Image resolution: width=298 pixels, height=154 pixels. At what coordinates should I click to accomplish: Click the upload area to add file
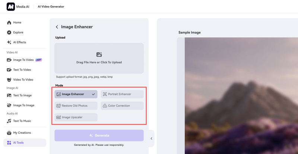[99, 58]
